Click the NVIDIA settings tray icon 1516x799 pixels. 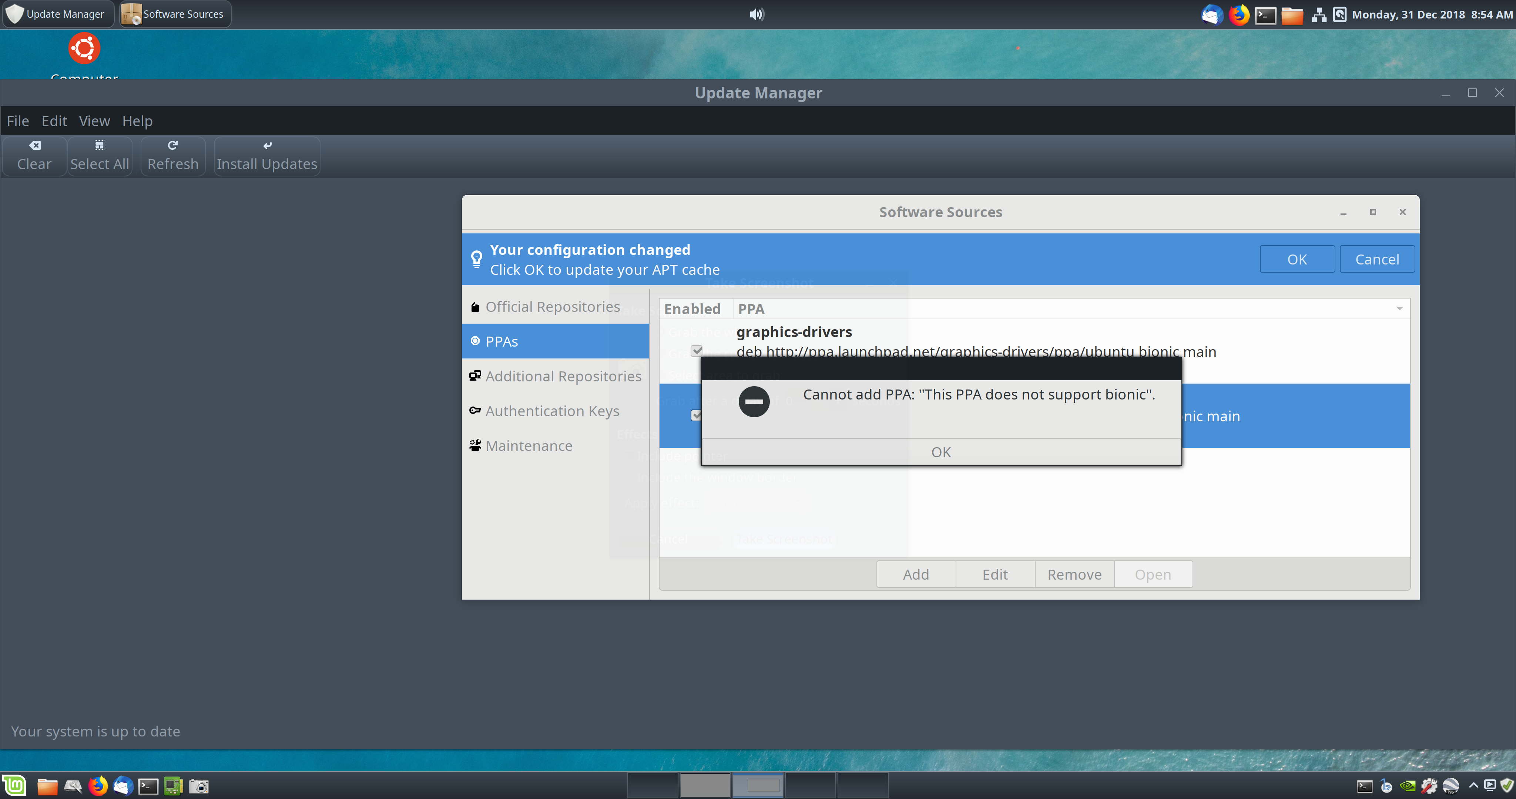1408,786
